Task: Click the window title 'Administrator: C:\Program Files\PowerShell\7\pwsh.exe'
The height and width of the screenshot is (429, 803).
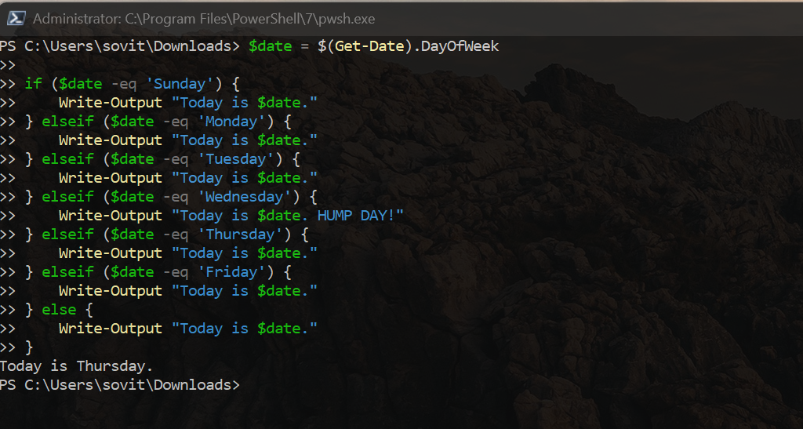Action: pyautogui.click(x=204, y=19)
